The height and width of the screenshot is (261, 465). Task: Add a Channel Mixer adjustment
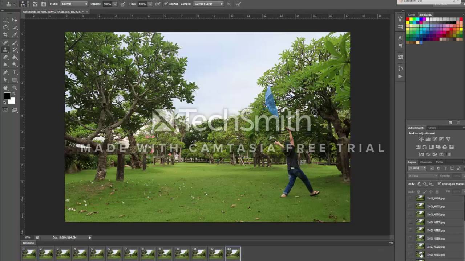[x=445, y=147]
